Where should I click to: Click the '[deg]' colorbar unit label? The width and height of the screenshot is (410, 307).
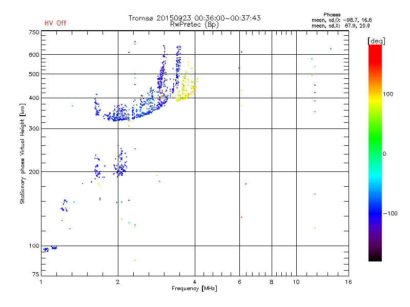coord(376,41)
